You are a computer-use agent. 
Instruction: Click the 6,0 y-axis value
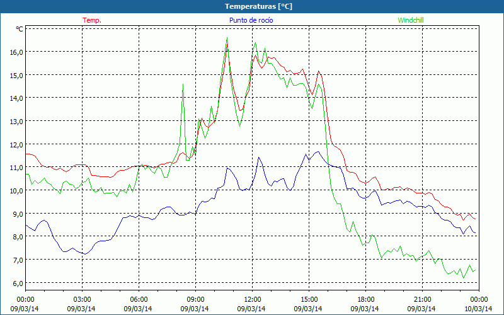(x=18, y=283)
